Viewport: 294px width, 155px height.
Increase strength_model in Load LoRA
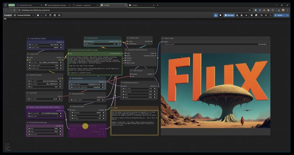[61, 65]
